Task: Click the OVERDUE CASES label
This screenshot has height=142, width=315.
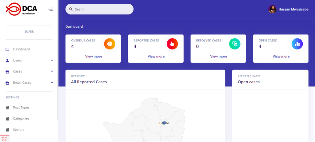Action: 83,41
